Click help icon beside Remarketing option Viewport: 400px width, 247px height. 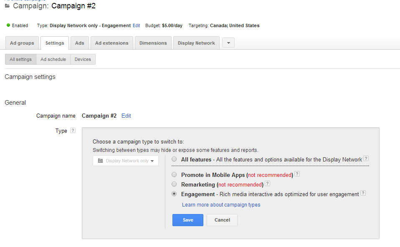click(267, 184)
